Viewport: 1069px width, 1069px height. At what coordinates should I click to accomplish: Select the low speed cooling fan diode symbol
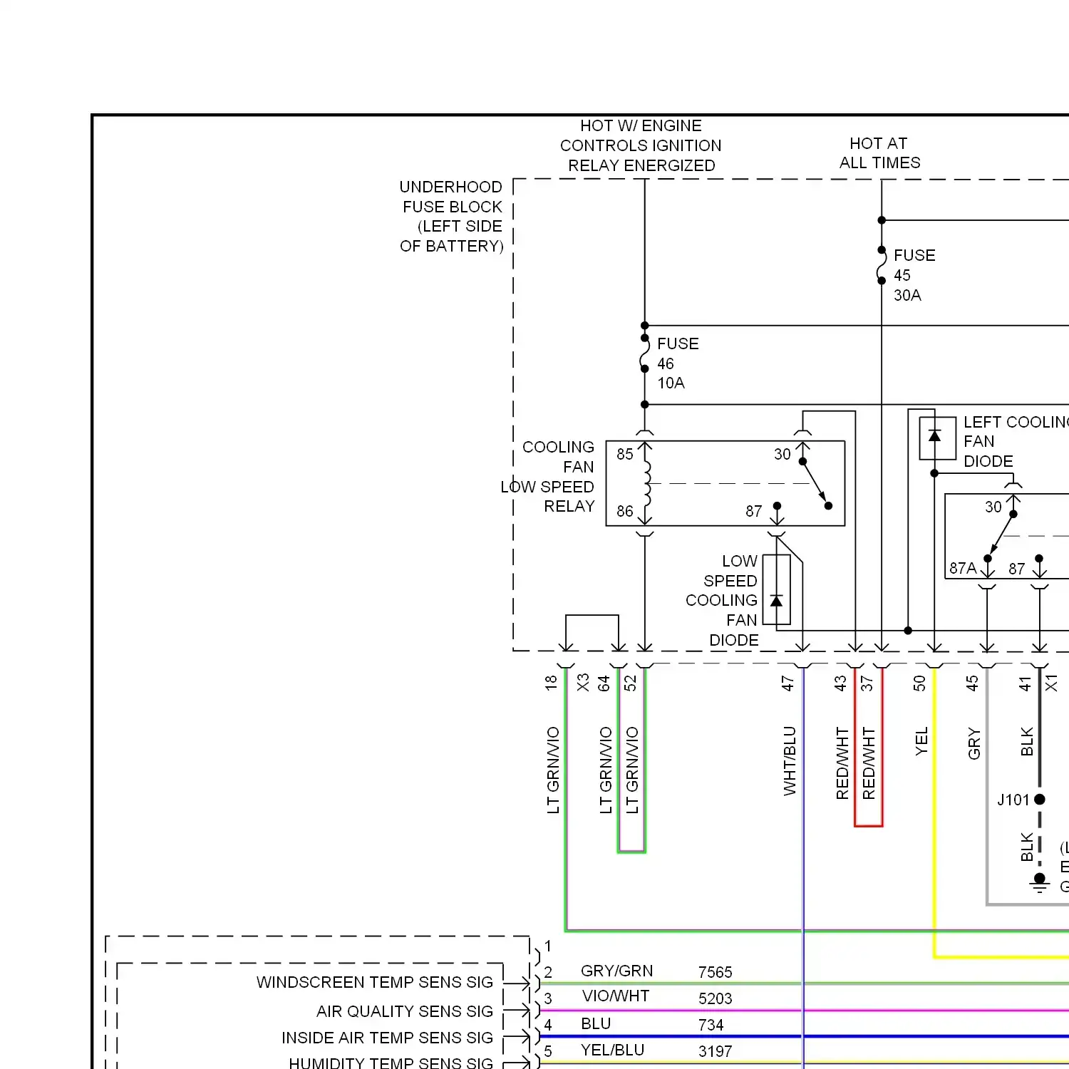[x=776, y=590]
